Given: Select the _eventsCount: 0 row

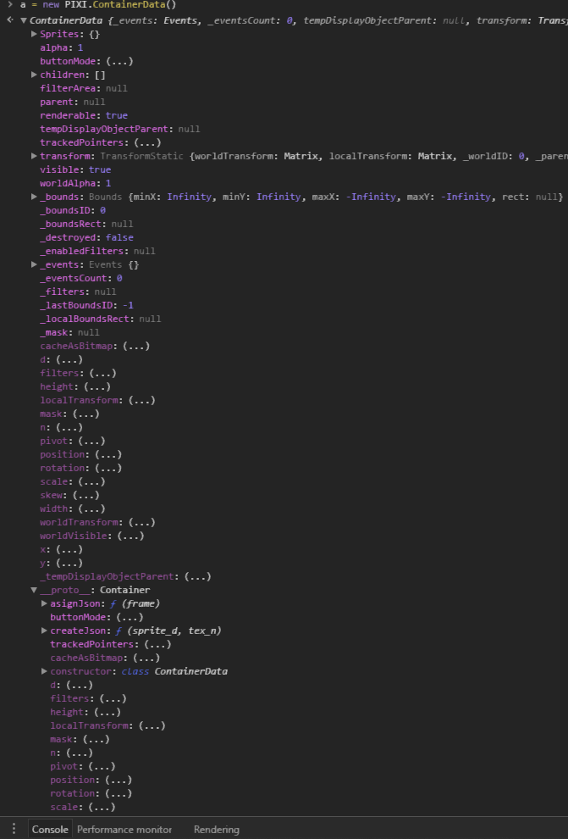Looking at the screenshot, I should pyautogui.click(x=80, y=278).
